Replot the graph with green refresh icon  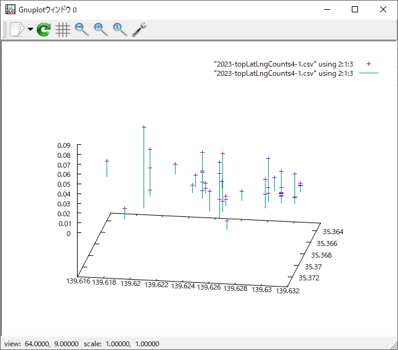[x=44, y=30]
